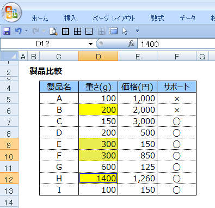Select product name cell G
Image resolution: width=215 pixels, height=208 pixels.
tap(59, 167)
